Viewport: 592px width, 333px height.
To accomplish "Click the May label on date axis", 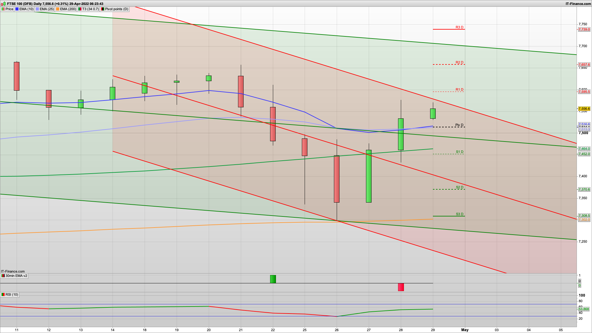I will coord(465,330).
